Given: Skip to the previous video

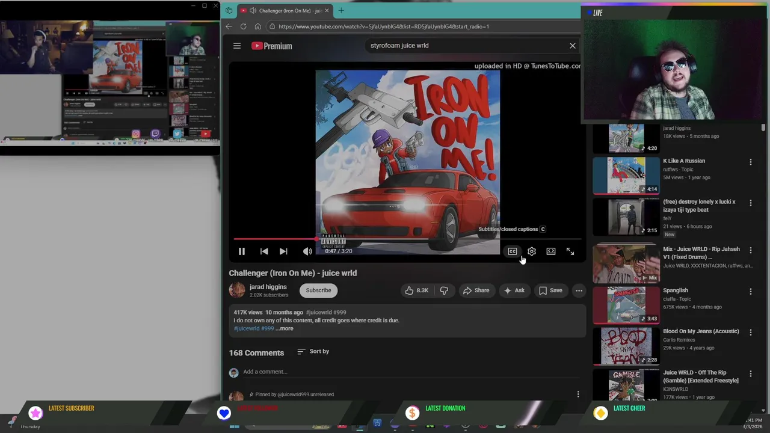Looking at the screenshot, I should click(x=264, y=251).
